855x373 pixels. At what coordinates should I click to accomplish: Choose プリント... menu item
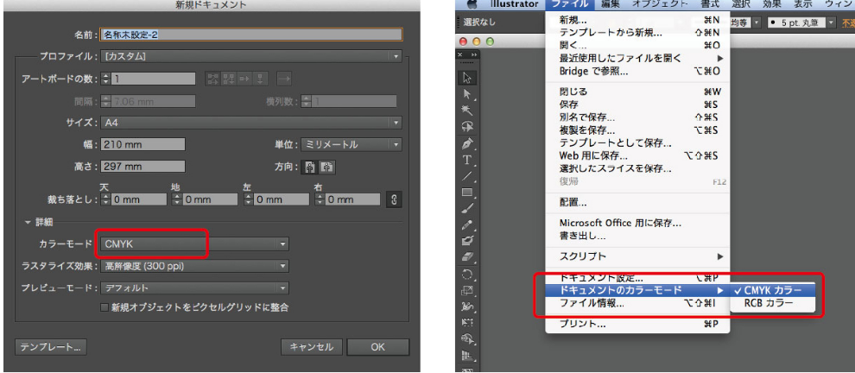coord(638,324)
